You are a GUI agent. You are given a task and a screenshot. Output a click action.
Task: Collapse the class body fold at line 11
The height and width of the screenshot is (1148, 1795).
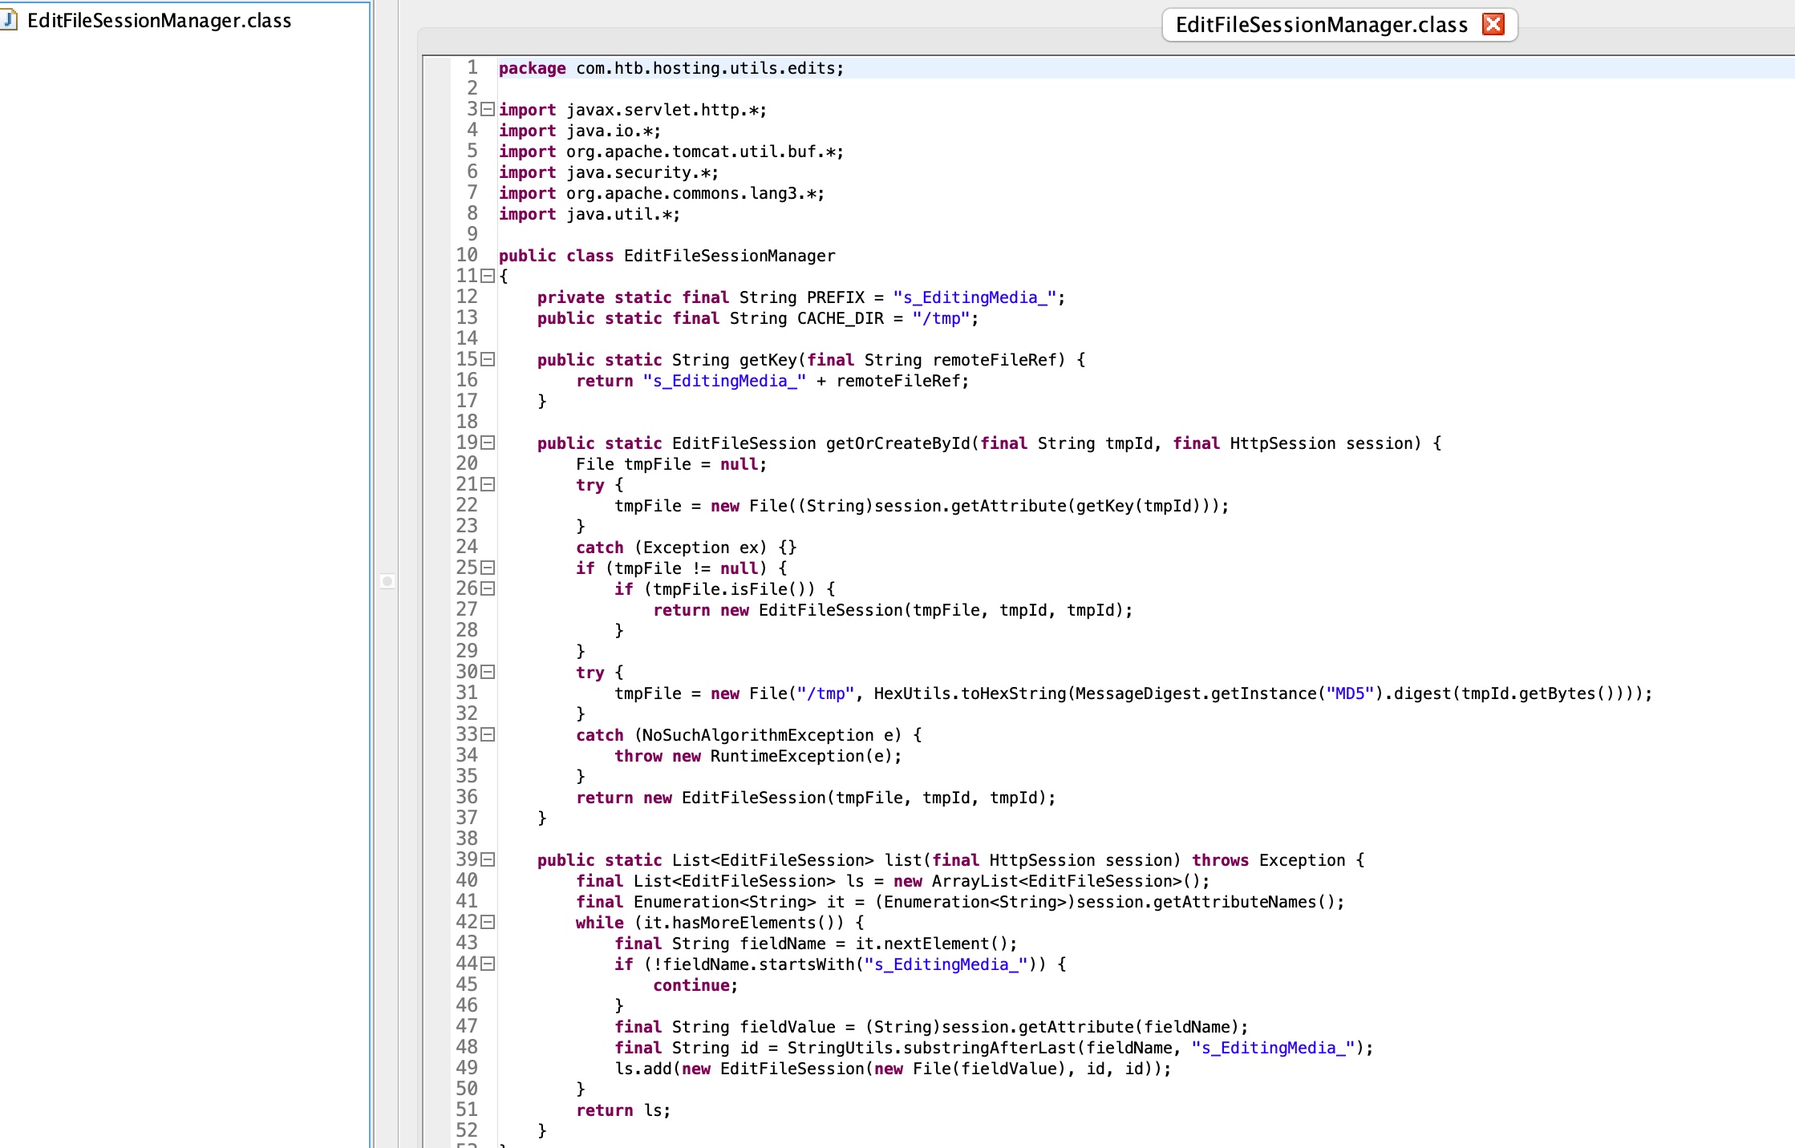click(x=488, y=277)
